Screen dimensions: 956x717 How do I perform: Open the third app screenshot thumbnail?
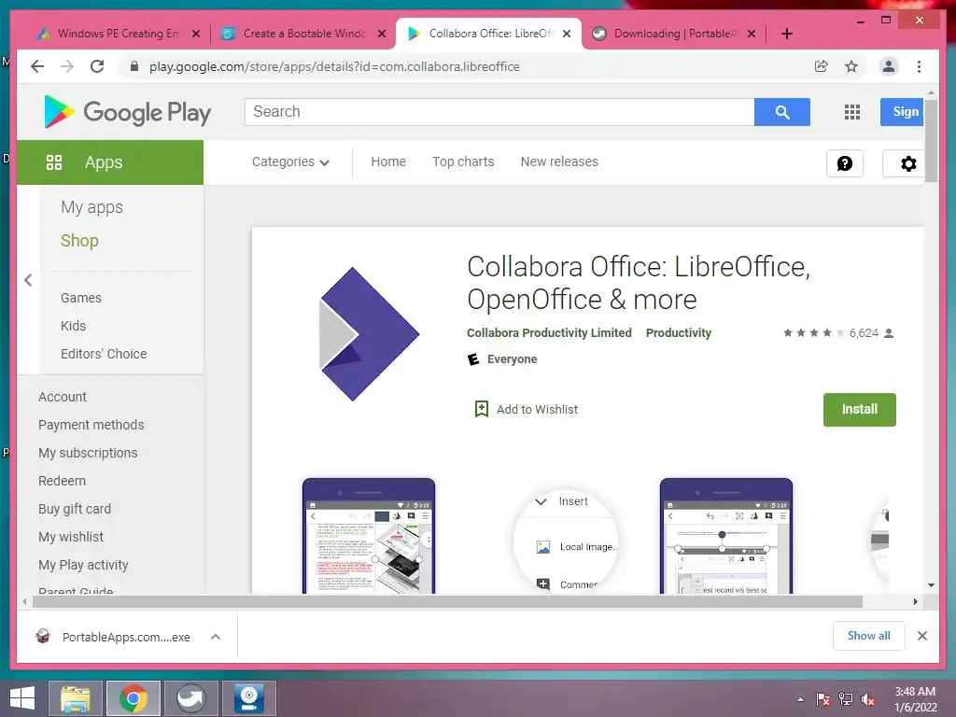coord(726,535)
